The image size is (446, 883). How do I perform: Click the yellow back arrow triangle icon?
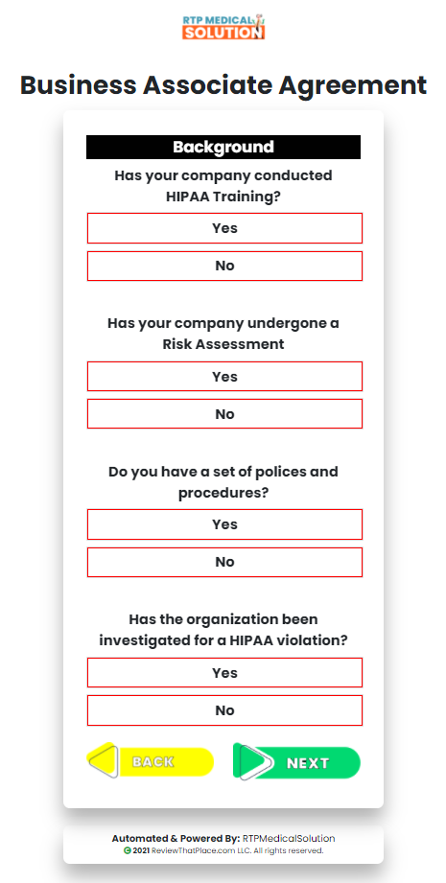103,761
